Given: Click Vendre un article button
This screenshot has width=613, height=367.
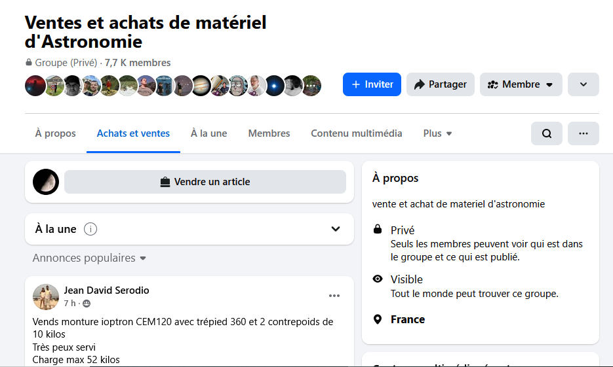Looking at the screenshot, I should pyautogui.click(x=205, y=182).
